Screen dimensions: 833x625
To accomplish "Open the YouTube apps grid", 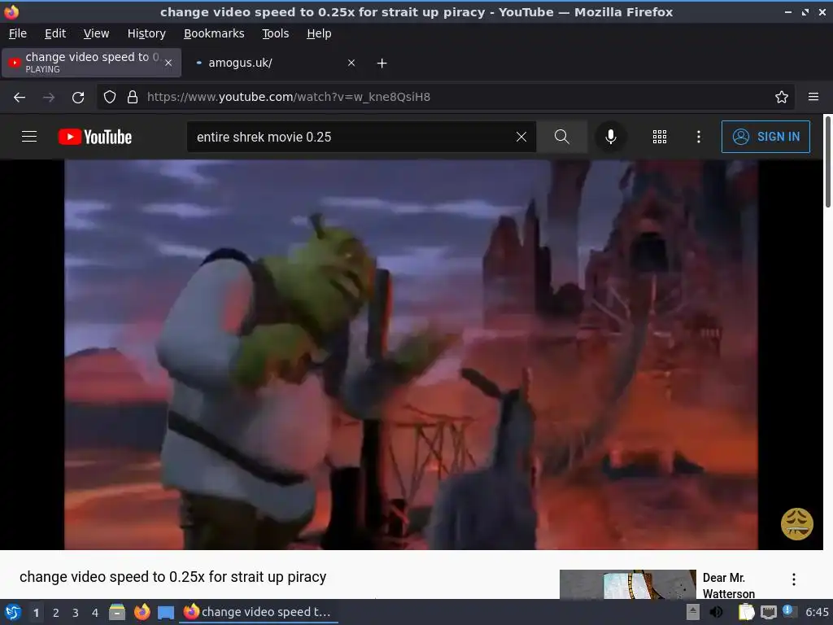I will 659,137.
